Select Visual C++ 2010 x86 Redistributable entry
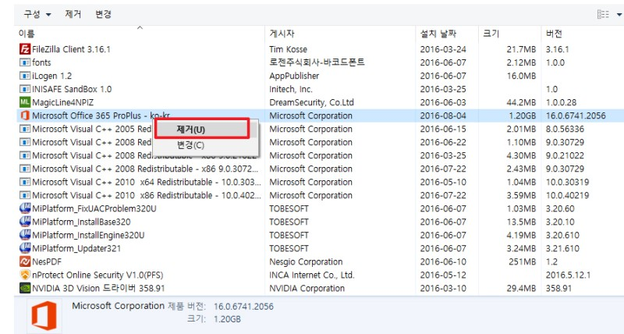The image size is (624, 334). click(x=147, y=195)
